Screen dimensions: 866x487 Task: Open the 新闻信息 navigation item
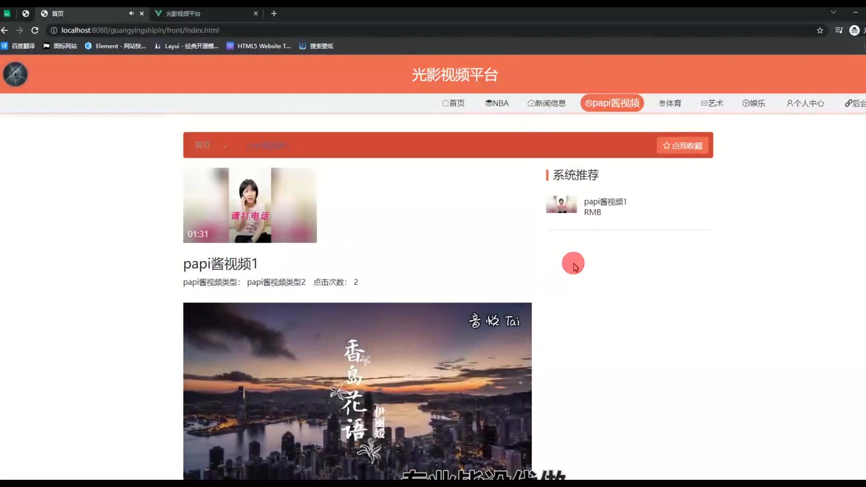tap(547, 103)
